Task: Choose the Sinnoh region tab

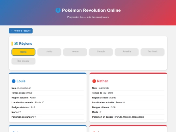Action: point(101,52)
